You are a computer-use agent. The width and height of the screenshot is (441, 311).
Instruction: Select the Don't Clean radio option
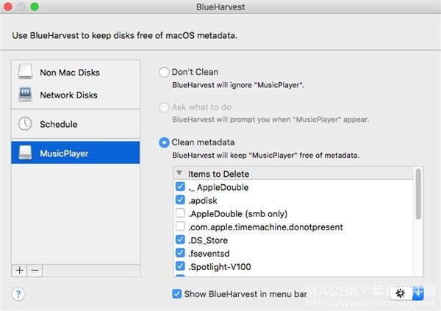pyautogui.click(x=164, y=72)
